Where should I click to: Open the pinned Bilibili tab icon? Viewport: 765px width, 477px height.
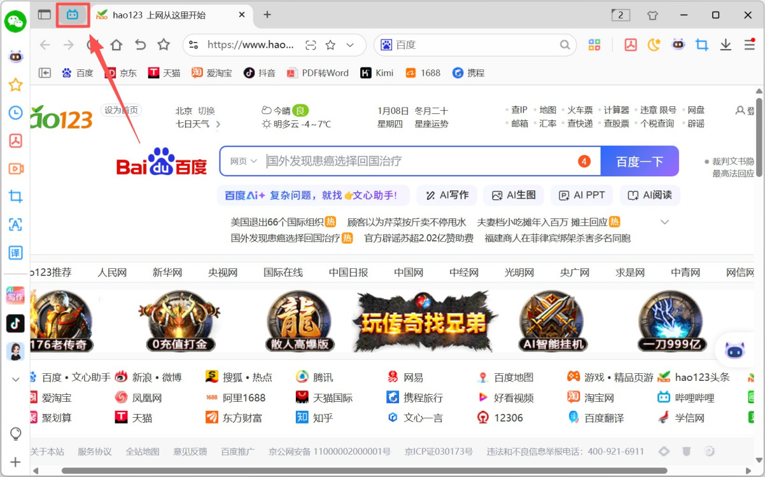point(72,14)
